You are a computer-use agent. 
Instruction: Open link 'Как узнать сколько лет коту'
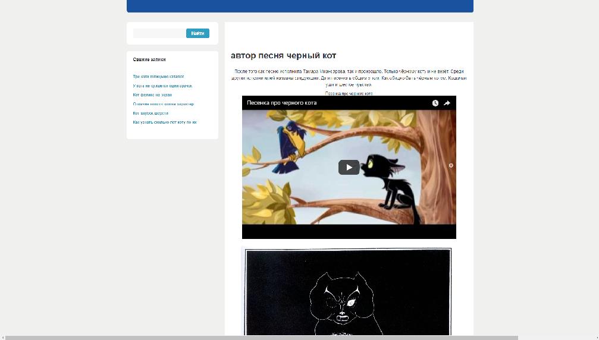point(165,122)
